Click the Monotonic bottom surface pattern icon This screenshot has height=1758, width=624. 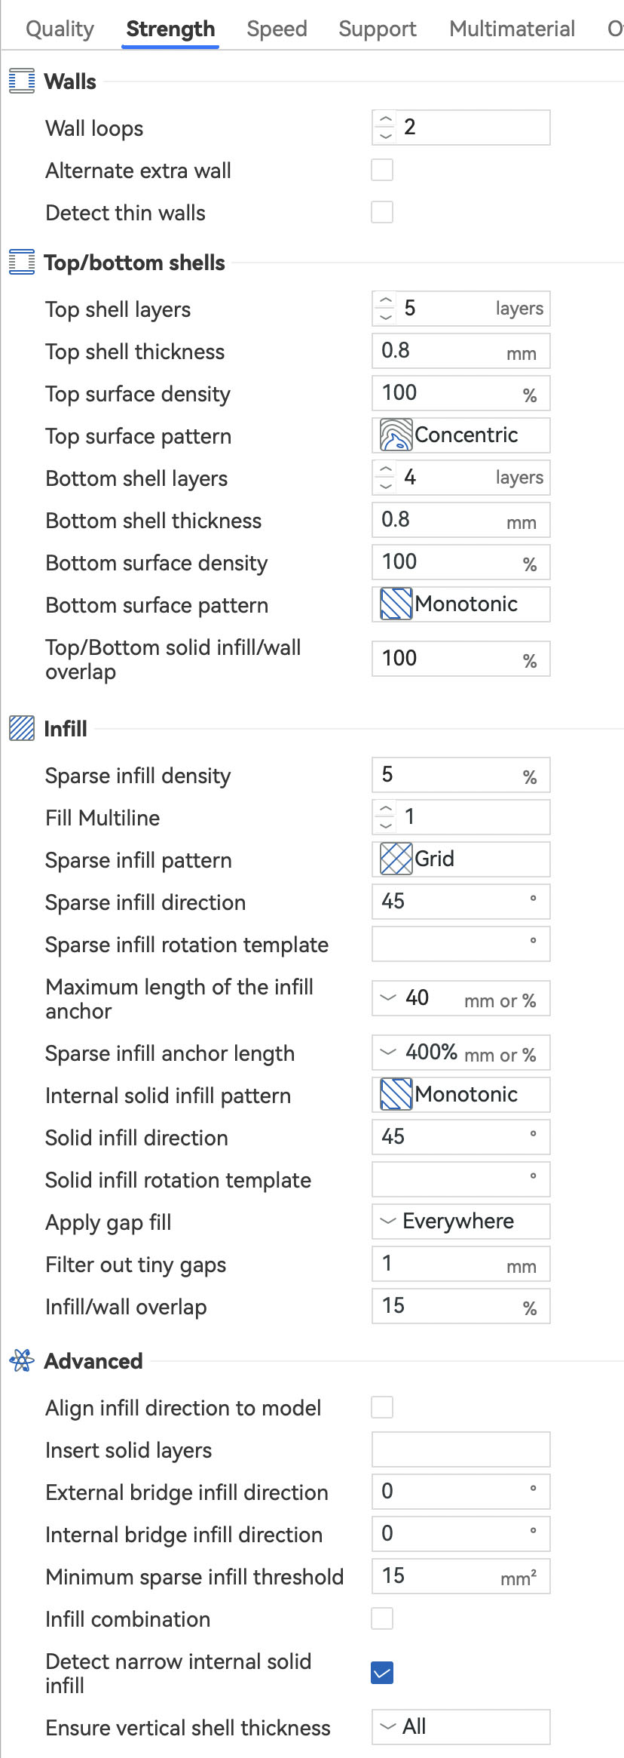pyautogui.click(x=396, y=604)
